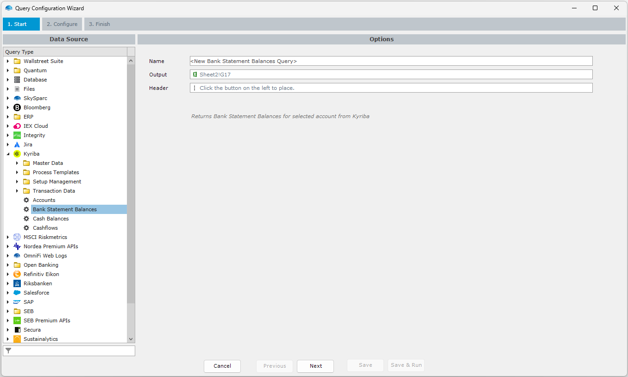628x377 pixels.
Task: Expand the Transaction Data folder
Action: click(17, 191)
